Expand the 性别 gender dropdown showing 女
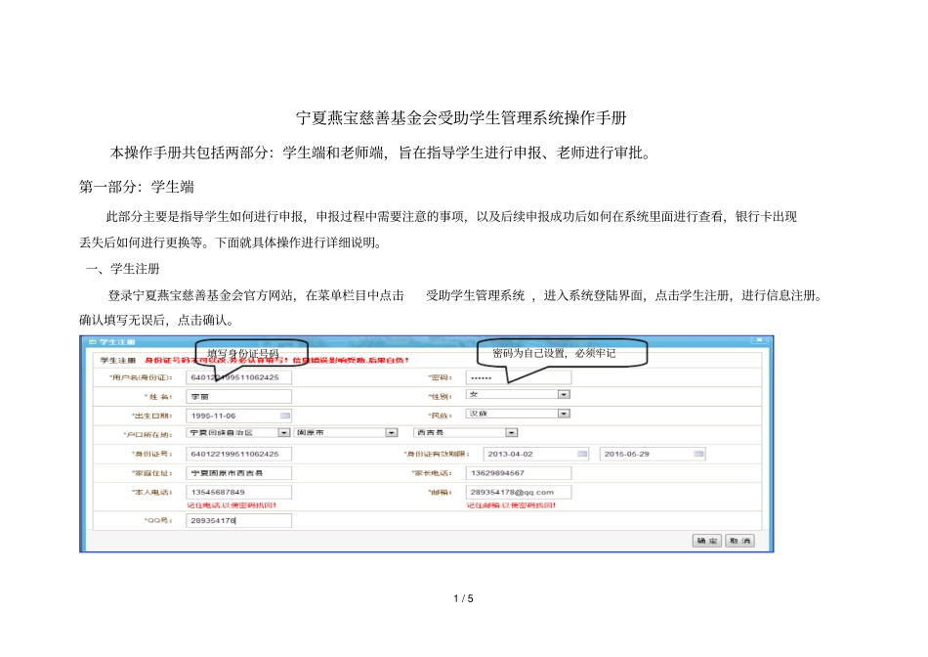 564,395
